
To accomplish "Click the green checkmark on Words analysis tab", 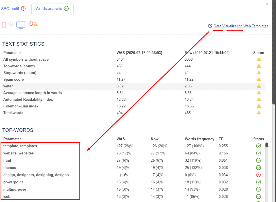I will click(66, 8).
